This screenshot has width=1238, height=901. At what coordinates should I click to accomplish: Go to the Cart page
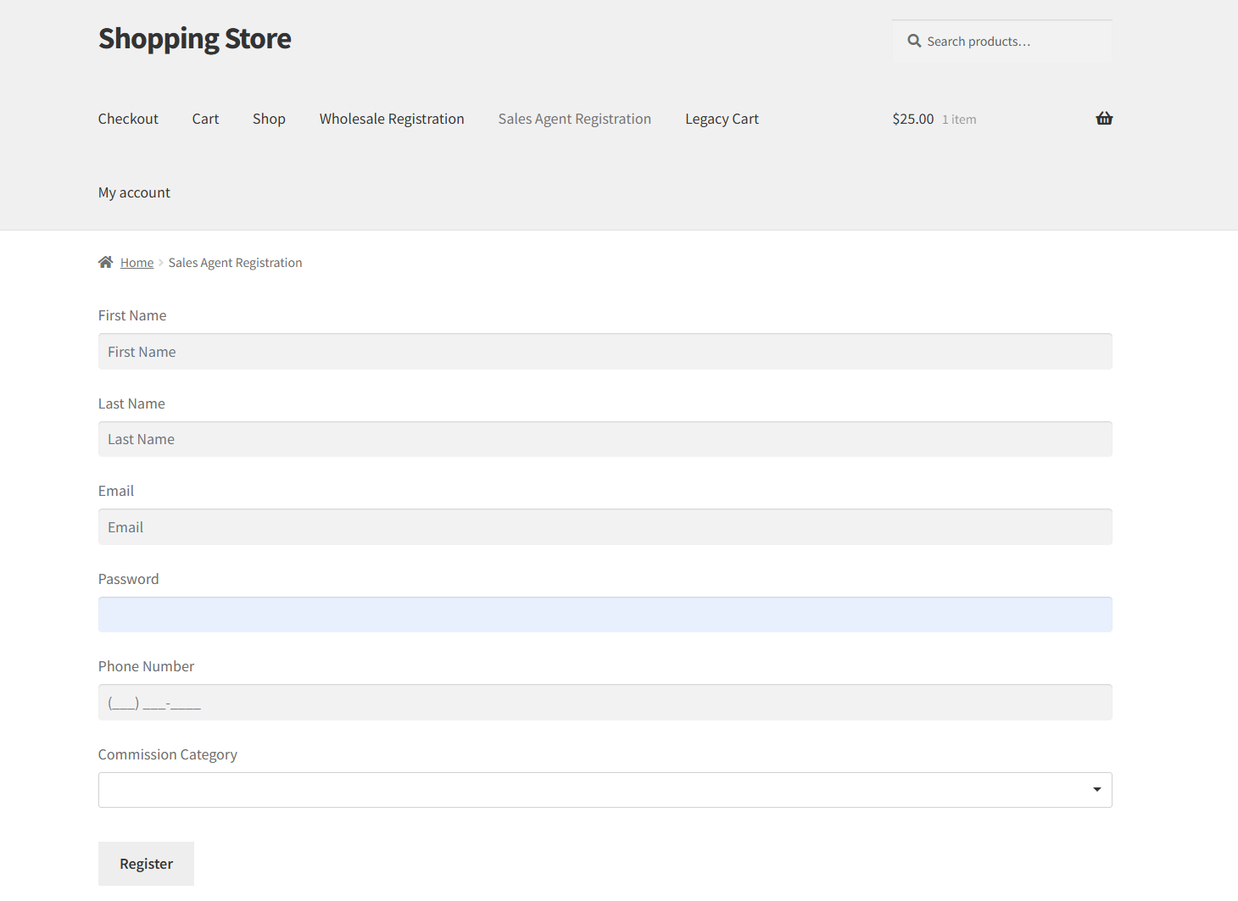click(x=205, y=119)
